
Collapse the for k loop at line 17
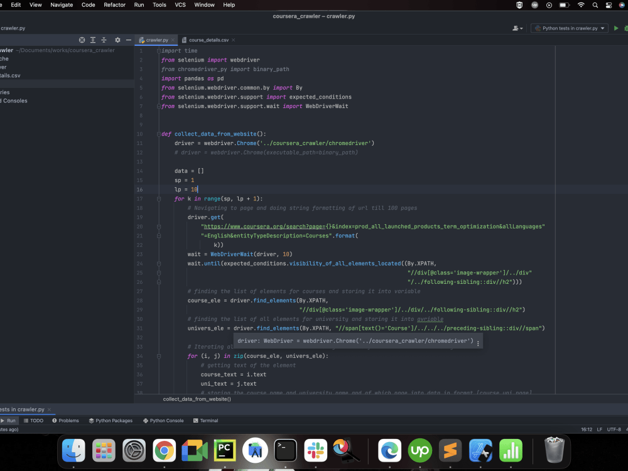[159, 198]
